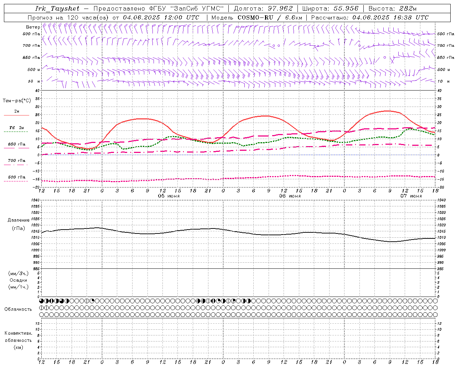Click the (мм/3ч.) precipitation unit label
The image size is (456, 365).
pyautogui.click(x=19, y=273)
